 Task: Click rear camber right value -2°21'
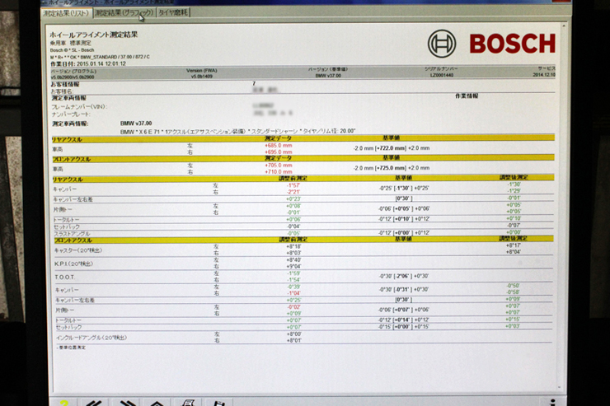coord(293,193)
